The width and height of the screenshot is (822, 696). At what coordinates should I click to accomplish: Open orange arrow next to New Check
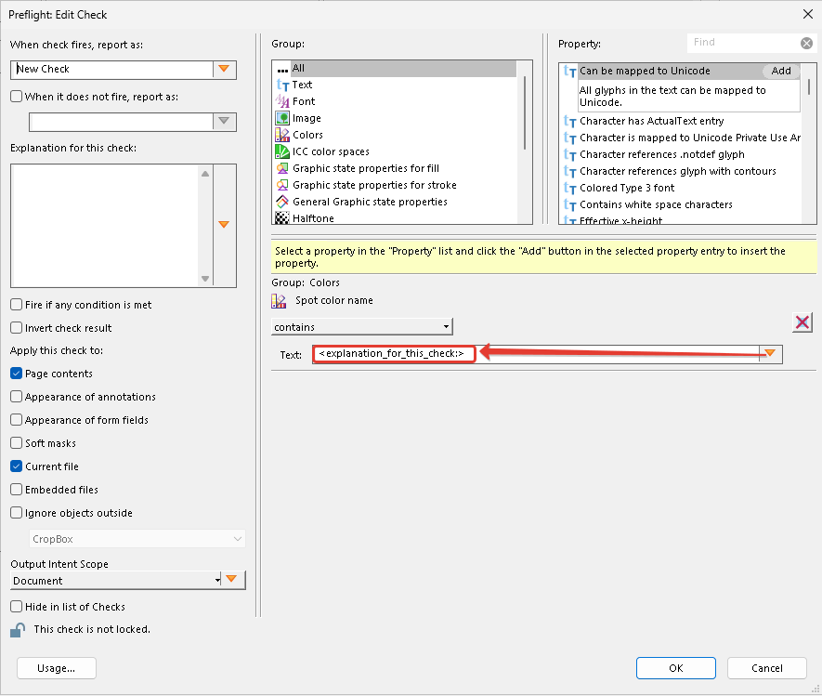[x=225, y=70]
